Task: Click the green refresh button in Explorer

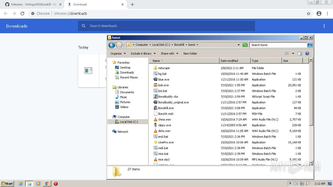Action: point(245,45)
